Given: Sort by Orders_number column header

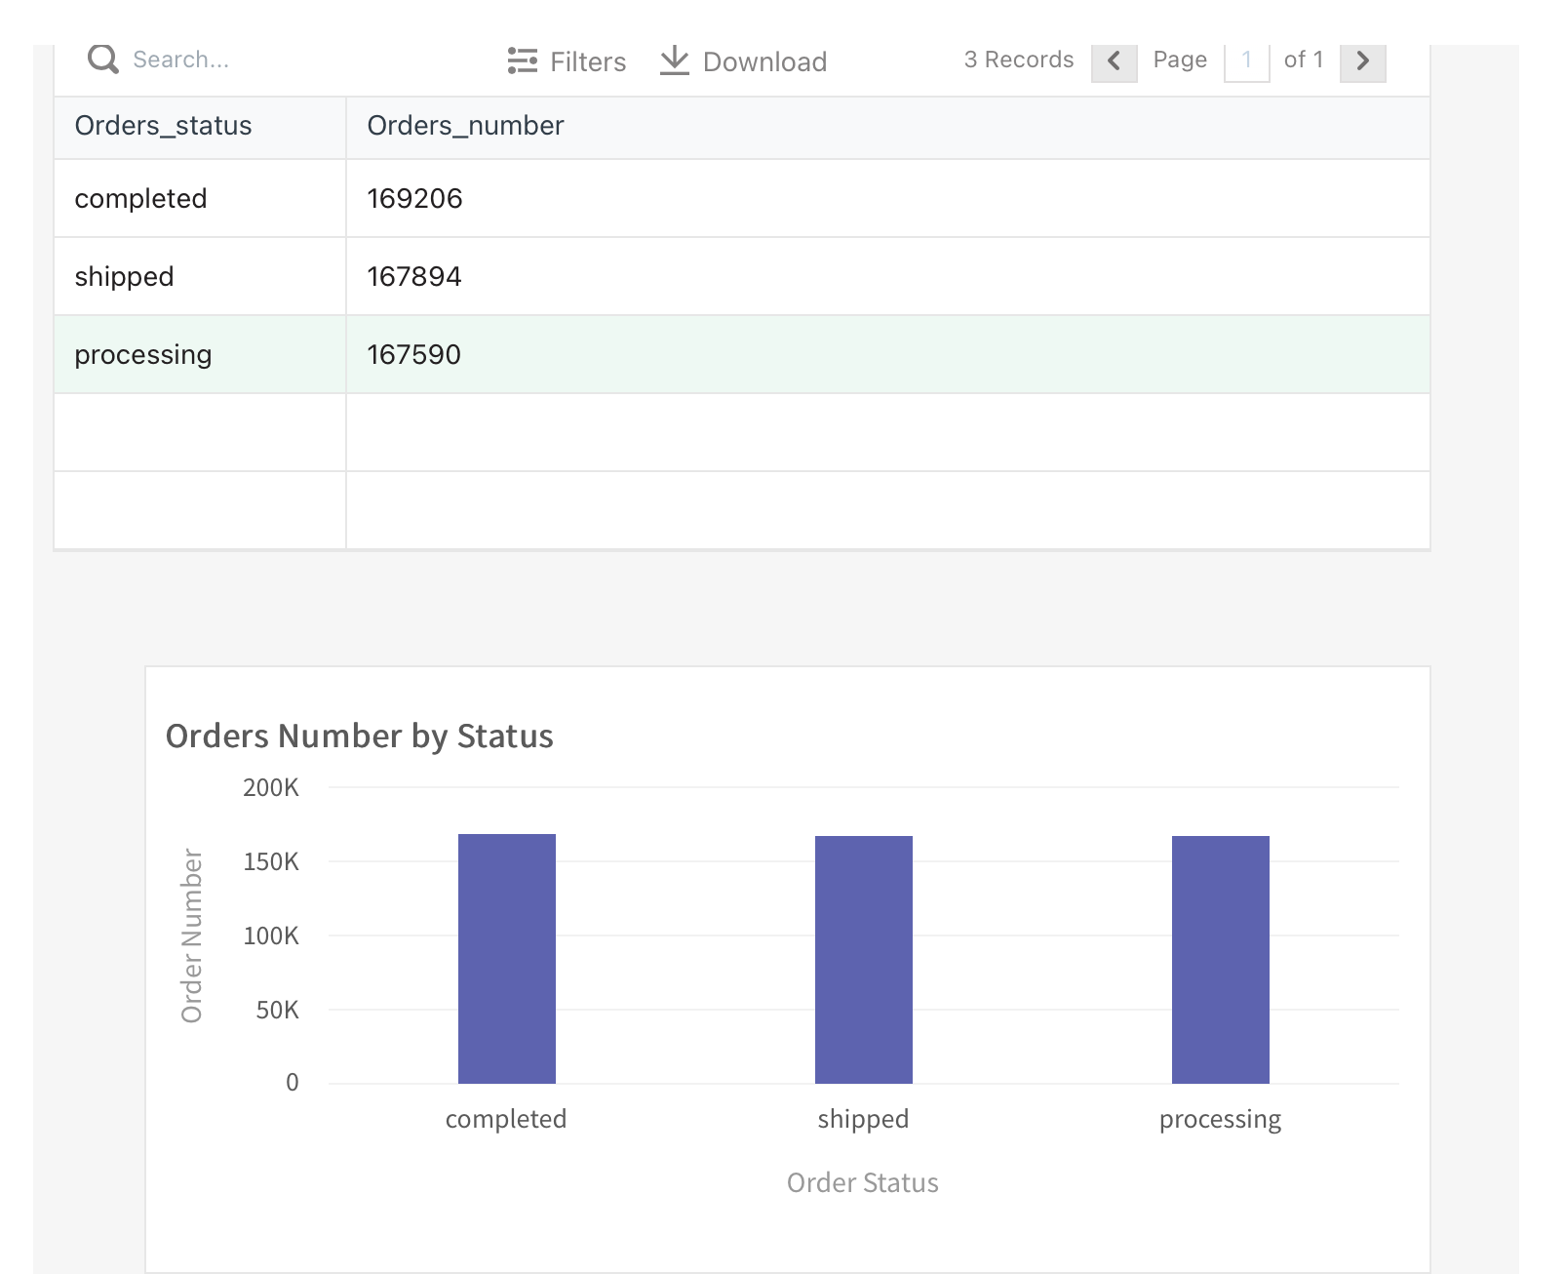Looking at the screenshot, I should [465, 126].
